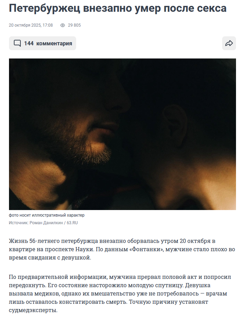Click the publication date 20 октября 2025
This screenshot has height=318, width=245.
point(25,25)
